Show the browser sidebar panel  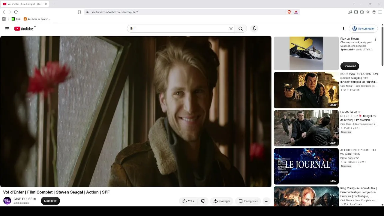click(356, 12)
